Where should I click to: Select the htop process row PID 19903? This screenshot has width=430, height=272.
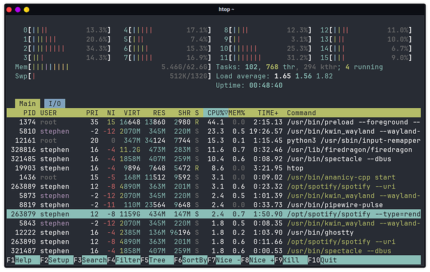coord(214,168)
